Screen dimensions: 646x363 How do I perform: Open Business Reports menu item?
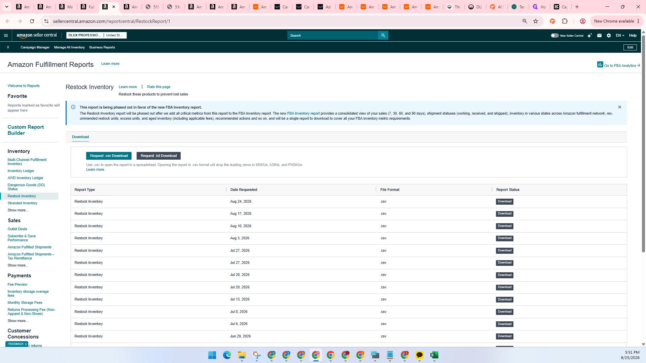(102, 47)
